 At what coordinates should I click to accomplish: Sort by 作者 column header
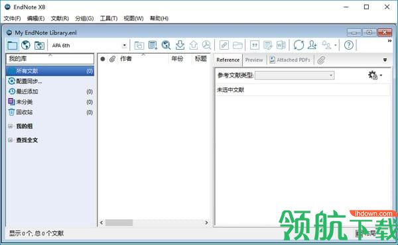pos(126,59)
